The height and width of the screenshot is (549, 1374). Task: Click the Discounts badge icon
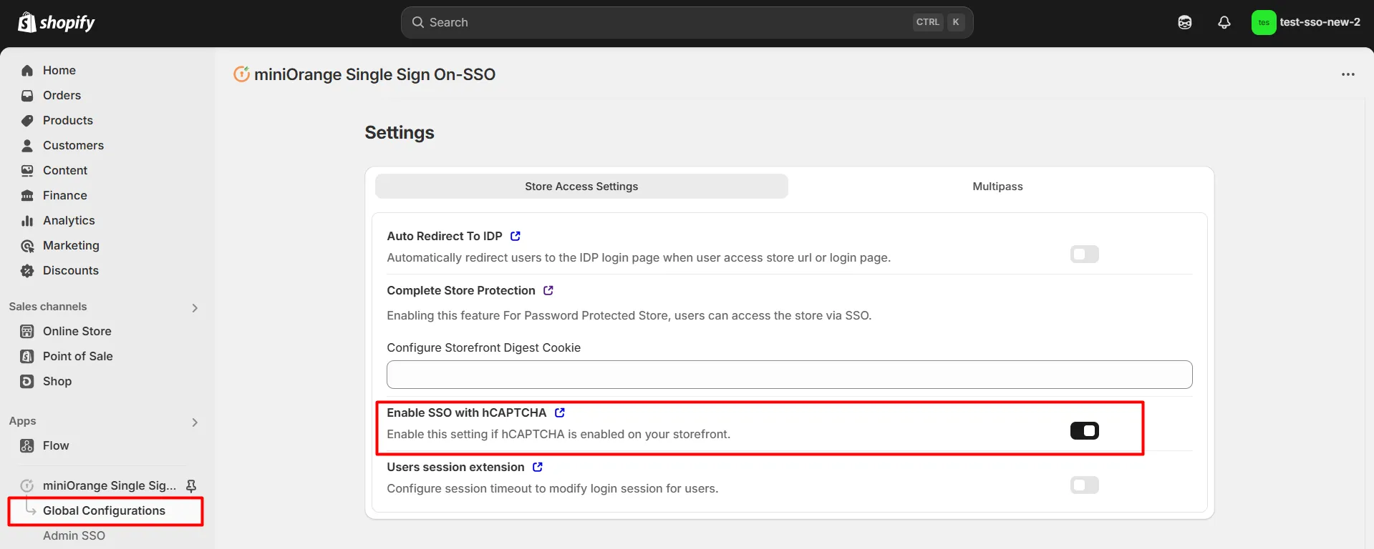pos(27,270)
